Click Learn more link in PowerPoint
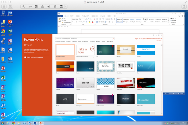This screenshot has height=125, width=188. [x=159, y=41]
